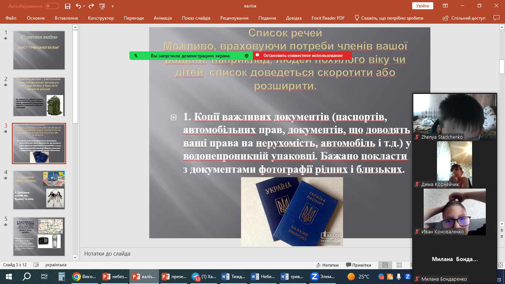Redo the last action
The height and width of the screenshot is (284, 505).
tap(91, 6)
